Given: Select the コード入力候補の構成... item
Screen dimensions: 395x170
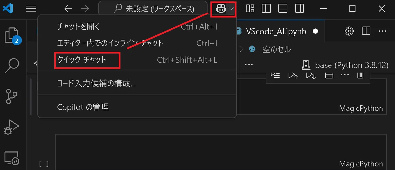Looking at the screenshot, I should pos(137,83).
